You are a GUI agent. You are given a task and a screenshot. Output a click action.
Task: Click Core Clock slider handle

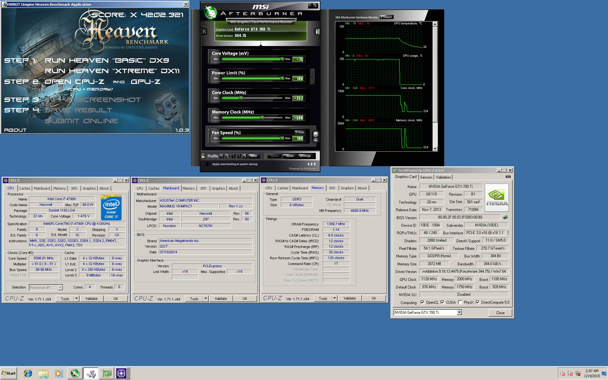tap(241, 98)
